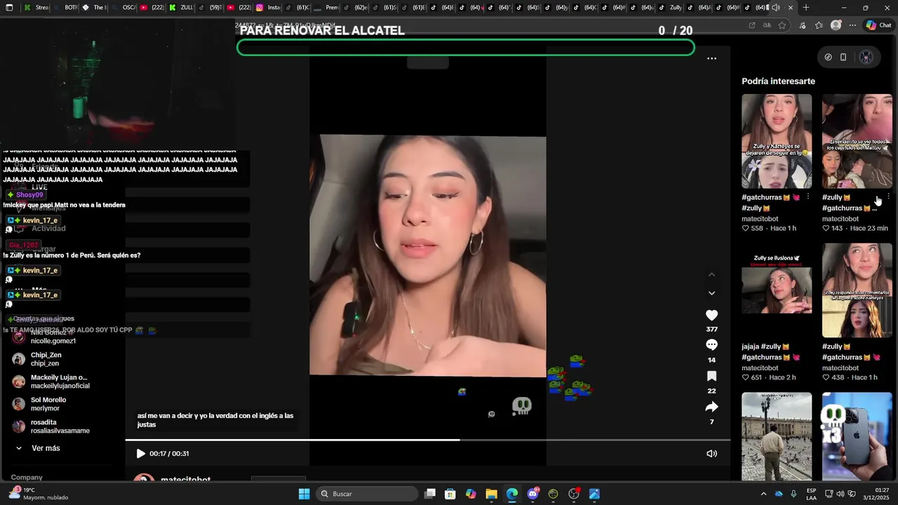Open the x3 phone suggested video thumbnail
898x505 pixels.
point(857,436)
